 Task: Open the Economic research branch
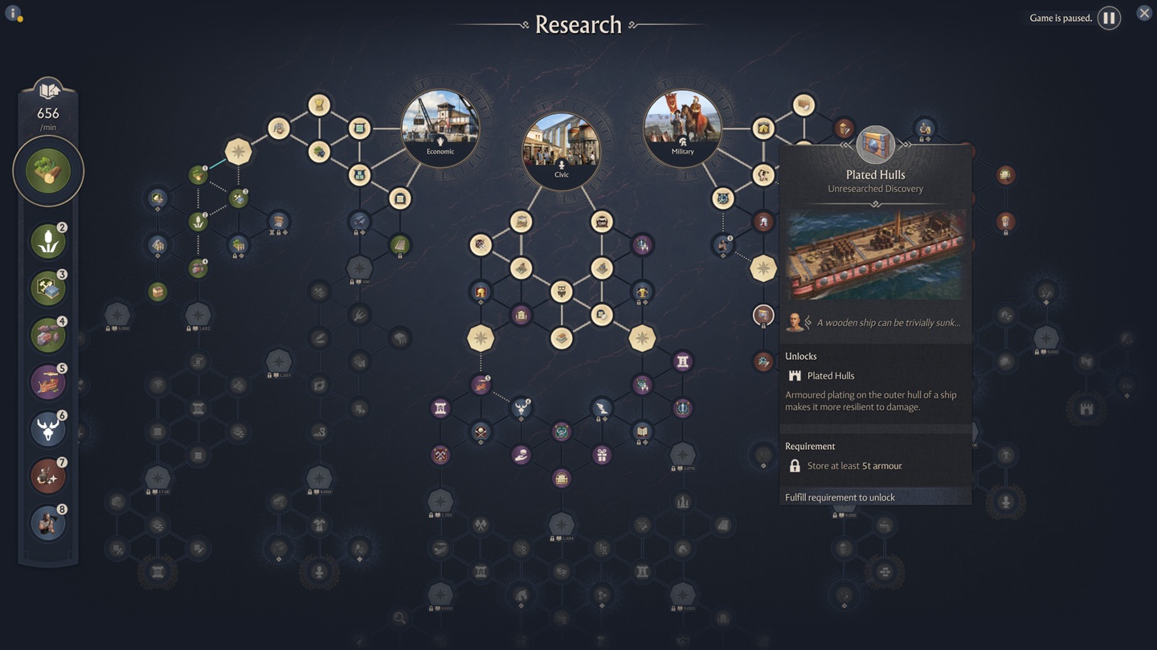click(x=439, y=129)
